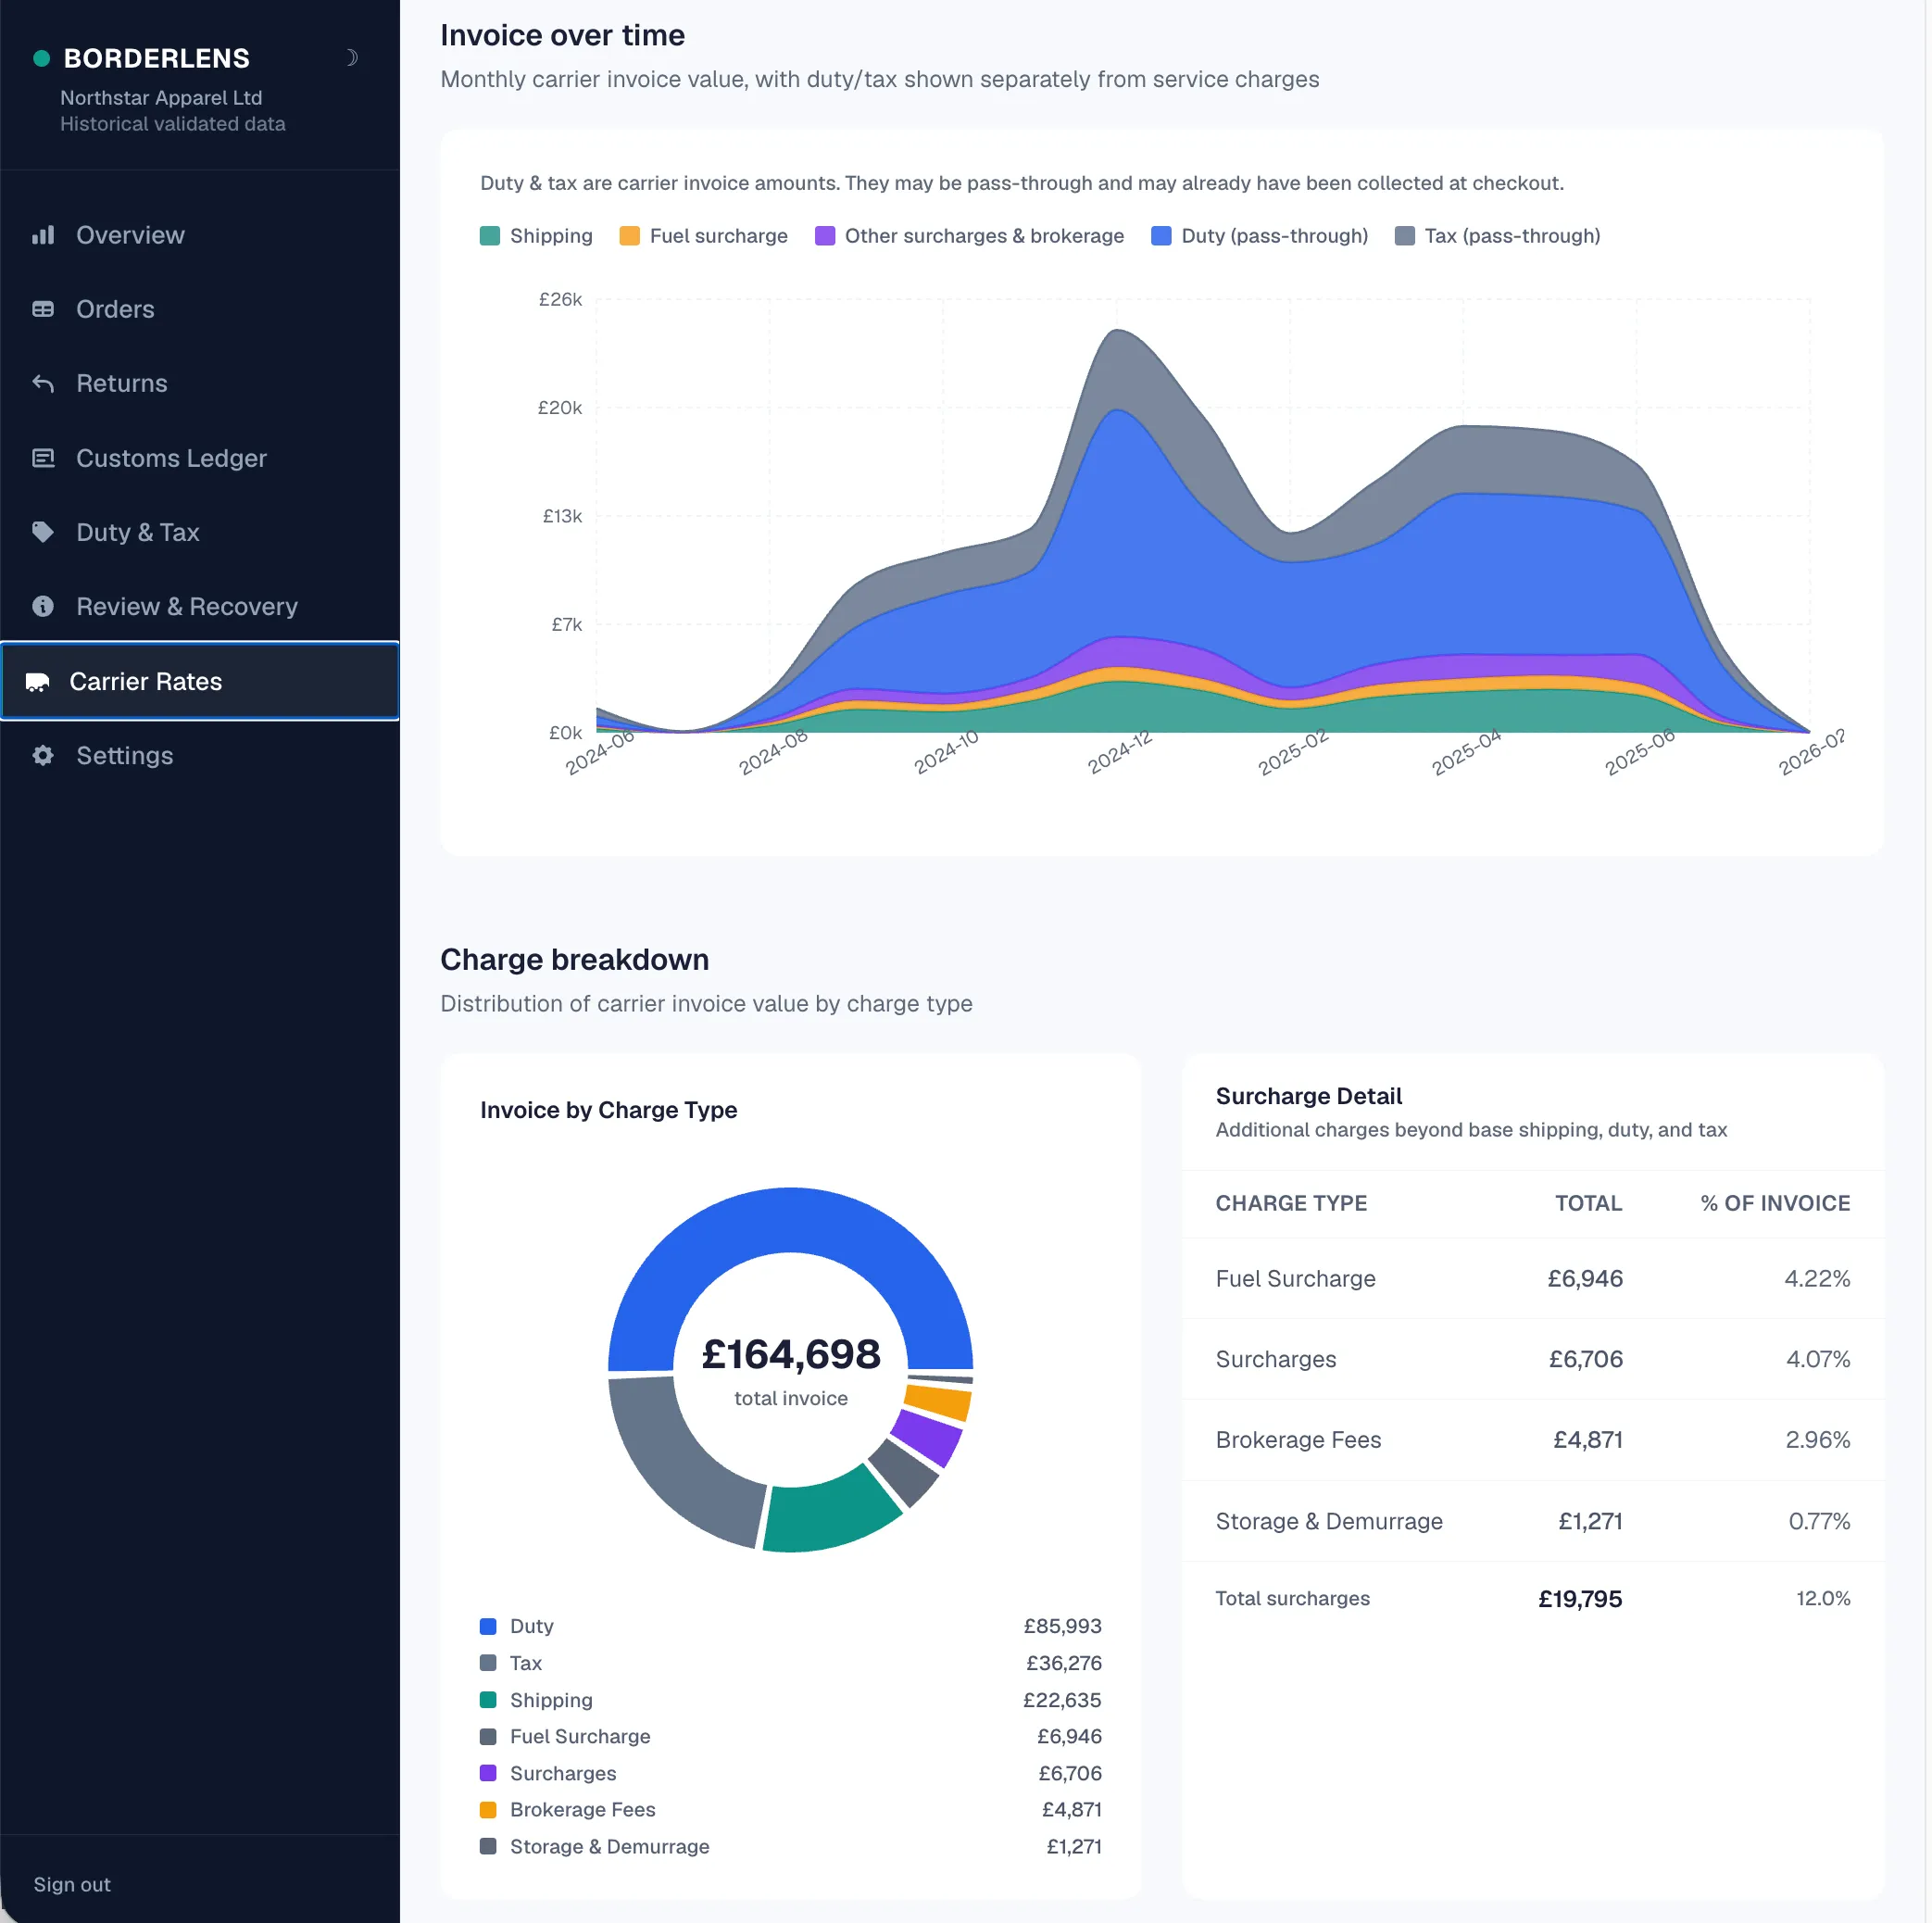Toggle the Fuel surcharge legend entry
Screen dimensions: 1932x1923
click(x=704, y=236)
